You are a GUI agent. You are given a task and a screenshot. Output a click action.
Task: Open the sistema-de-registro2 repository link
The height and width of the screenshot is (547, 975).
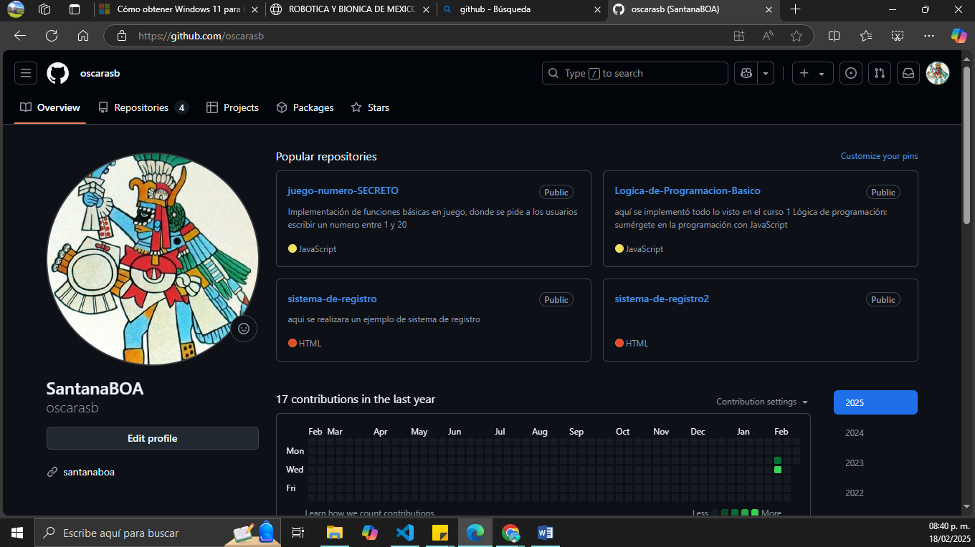tap(662, 299)
